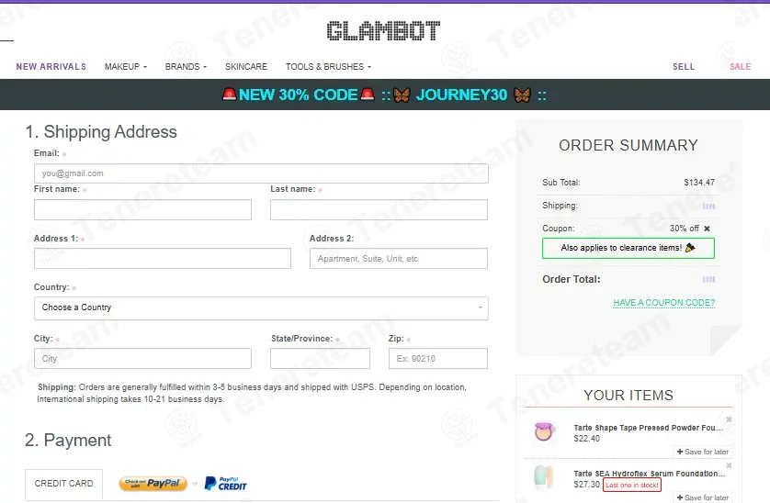770x503 pixels.
Task: Click the Order Total label
Action: click(x=572, y=279)
